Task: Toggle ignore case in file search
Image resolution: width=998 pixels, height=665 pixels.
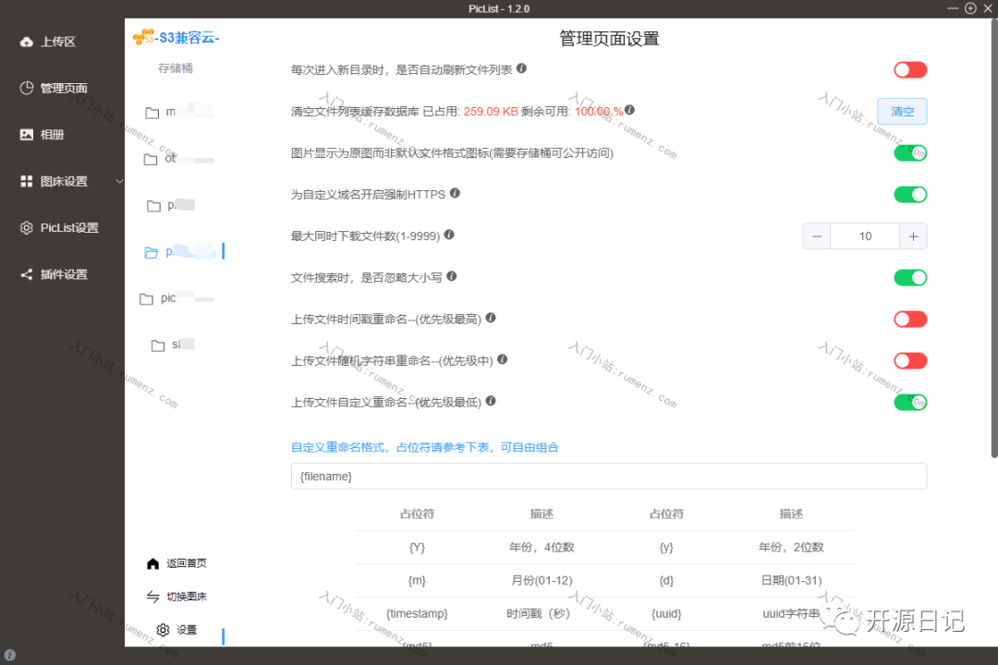Action: [910, 277]
